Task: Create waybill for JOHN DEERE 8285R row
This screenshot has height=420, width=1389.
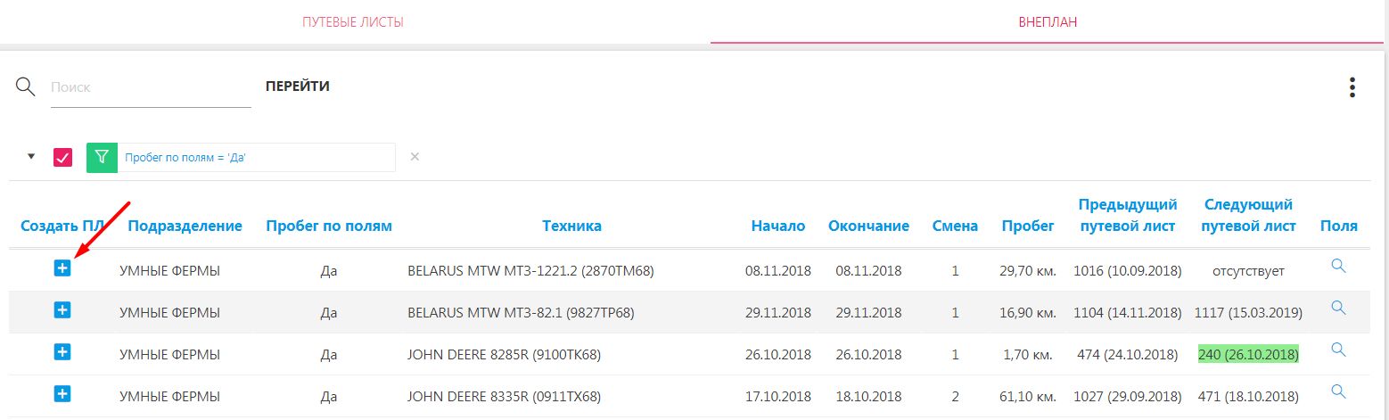Action: 62,351
